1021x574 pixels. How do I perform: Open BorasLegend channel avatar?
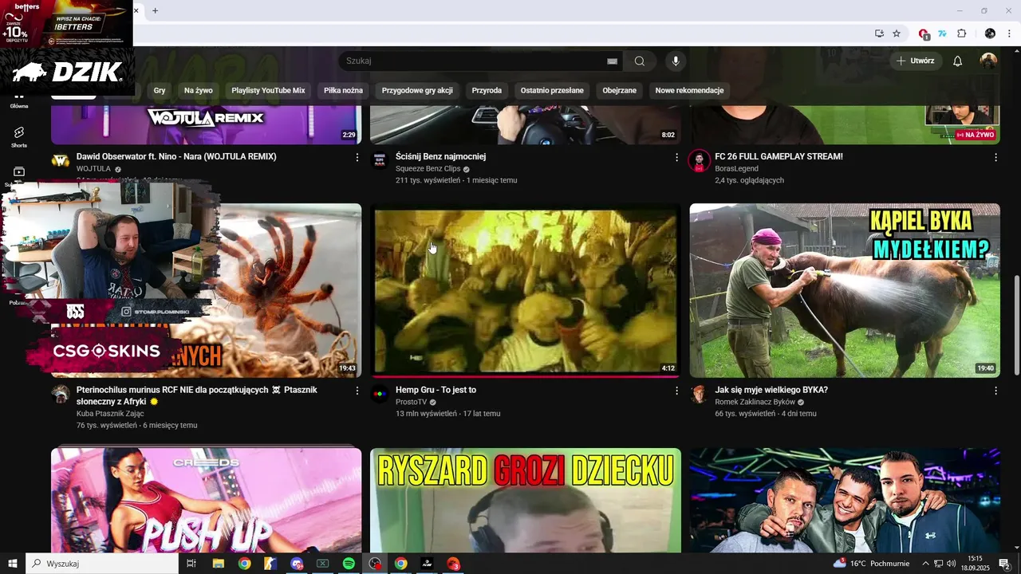click(699, 160)
